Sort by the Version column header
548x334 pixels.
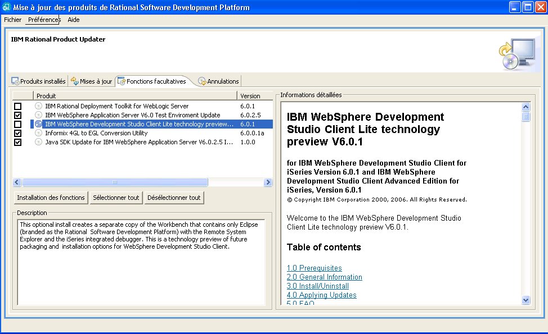(255, 96)
